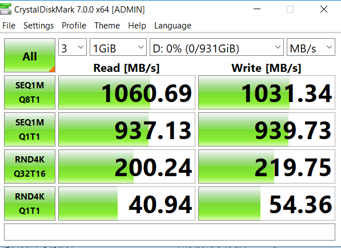Close the CrystalDiskMark window
Screen dimensions: 341x248
coord(324,9)
